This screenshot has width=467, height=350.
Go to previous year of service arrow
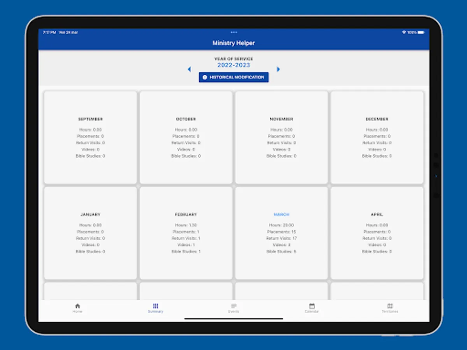tap(189, 69)
